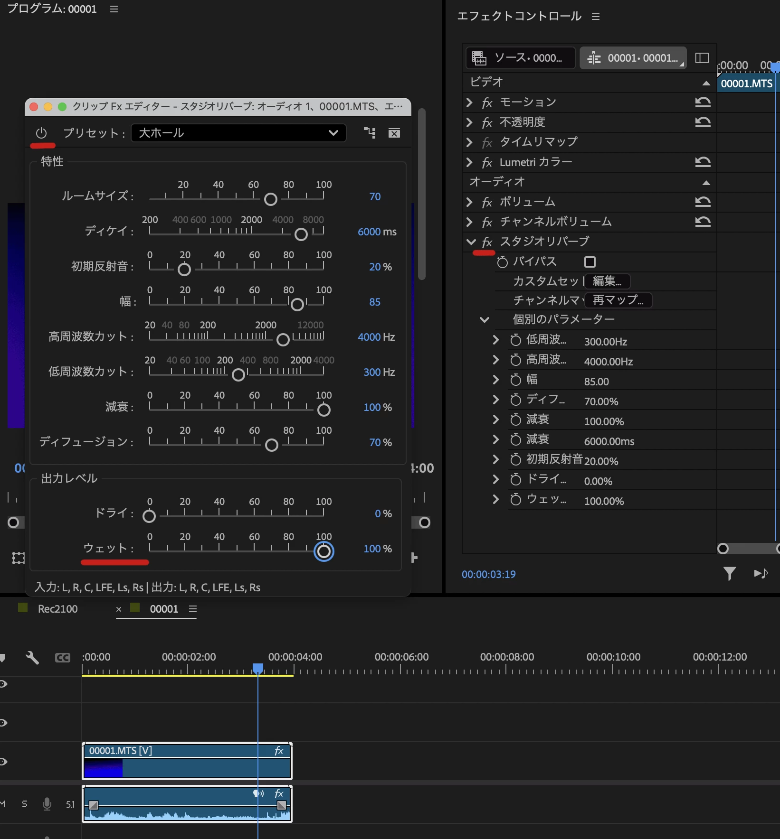Screen dimensions: 780x839
Task: Click the timeline playhead marker
Action: pyautogui.click(x=258, y=668)
